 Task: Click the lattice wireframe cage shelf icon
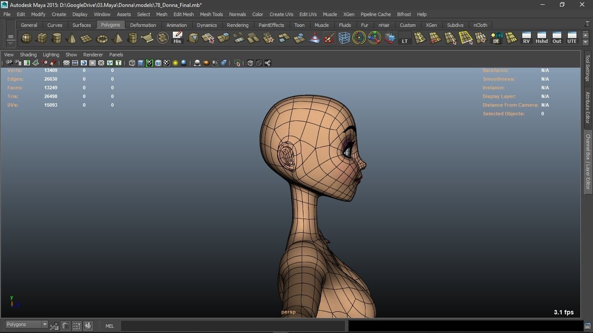(x=344, y=38)
